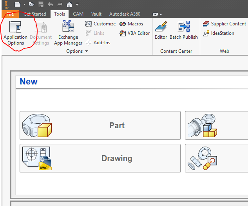Expand the new file template dropdown arrow
Viewport: 248px width, 206px height.
click(25, 4)
